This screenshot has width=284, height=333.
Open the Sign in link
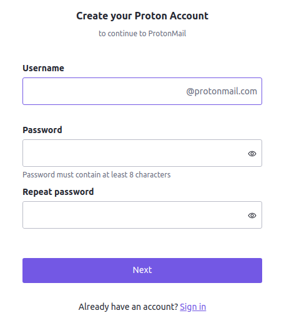193,307
